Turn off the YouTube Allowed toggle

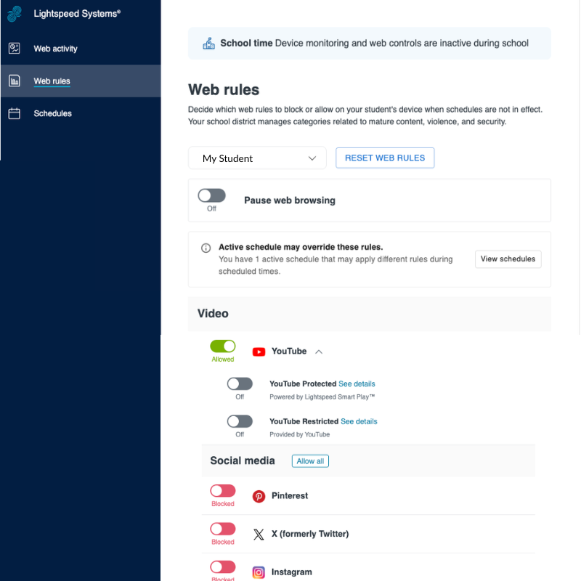223,346
